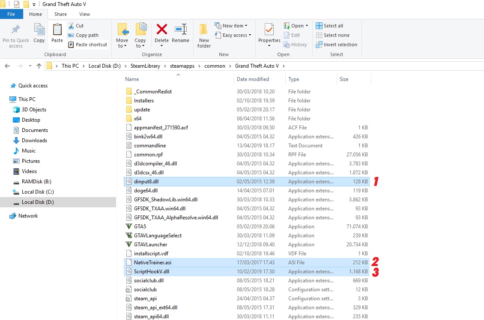Click Pin to Quick access icon
Viewport: 484px width, 320px height.
coord(15,30)
